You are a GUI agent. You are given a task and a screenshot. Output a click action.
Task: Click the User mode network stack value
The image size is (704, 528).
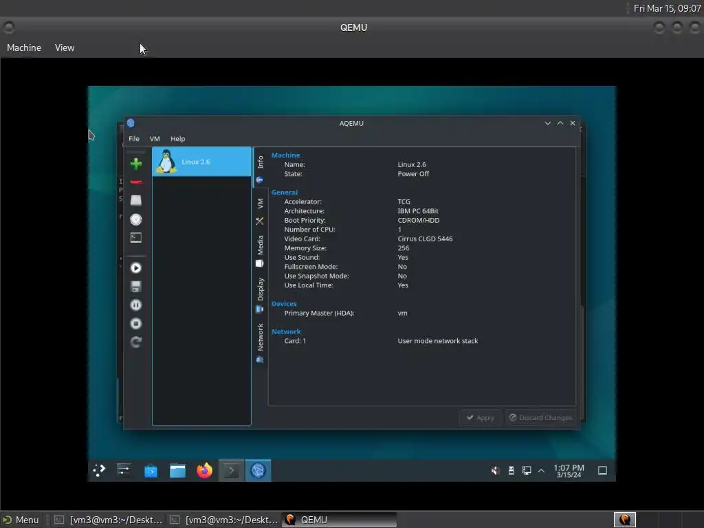(438, 341)
